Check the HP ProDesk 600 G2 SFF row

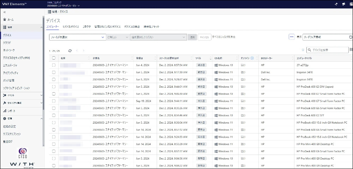(x=54, y=115)
